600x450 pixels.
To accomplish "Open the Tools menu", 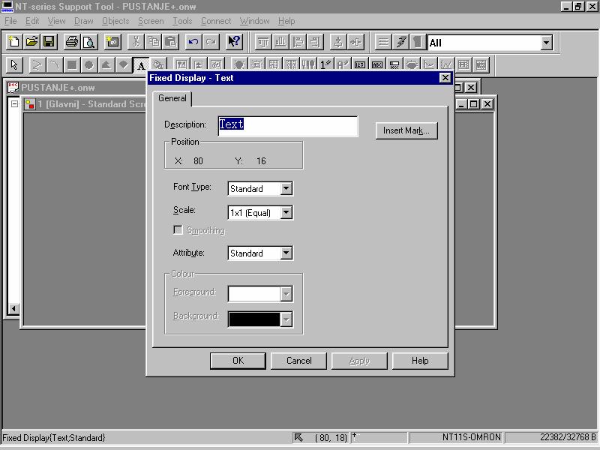I will point(182,21).
